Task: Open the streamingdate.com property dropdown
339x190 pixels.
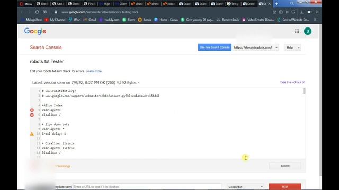Action: [255, 47]
